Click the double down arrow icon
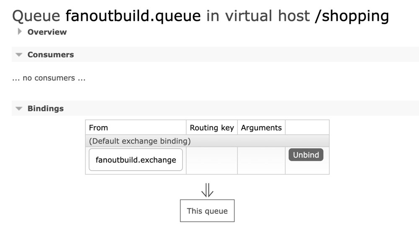This screenshot has width=419, height=231. 207,190
